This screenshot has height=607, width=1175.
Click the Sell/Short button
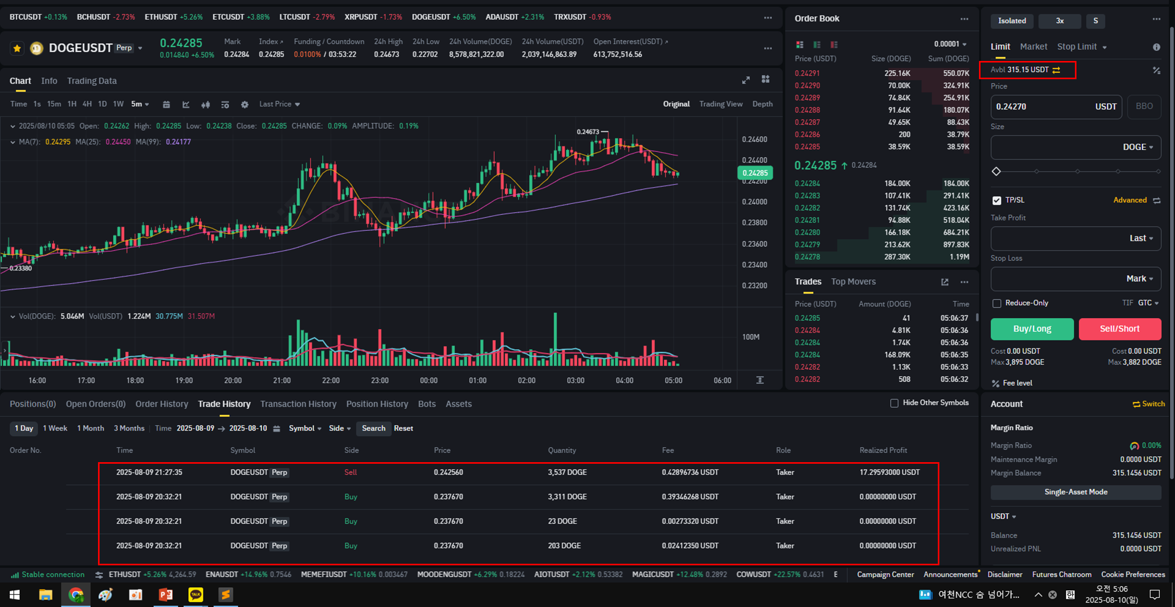coord(1120,329)
